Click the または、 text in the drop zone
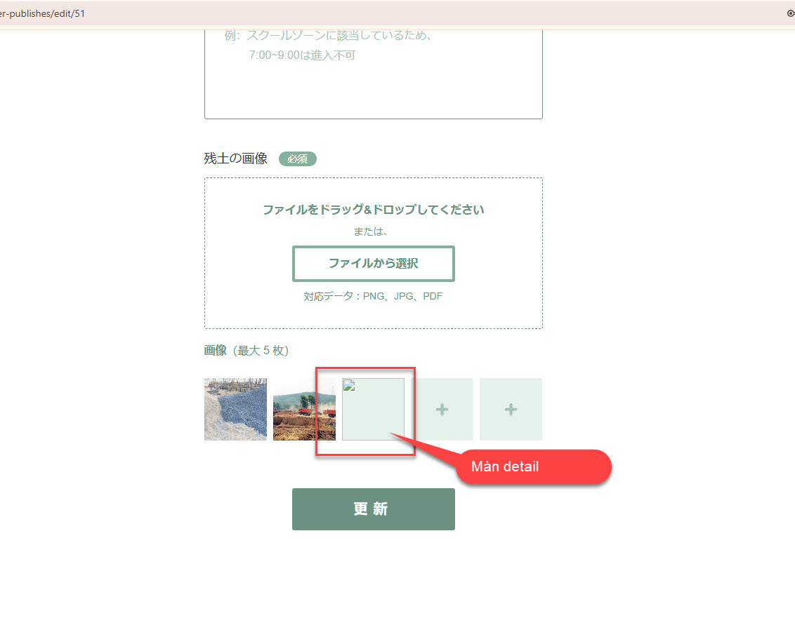The image size is (795, 632). [x=372, y=231]
